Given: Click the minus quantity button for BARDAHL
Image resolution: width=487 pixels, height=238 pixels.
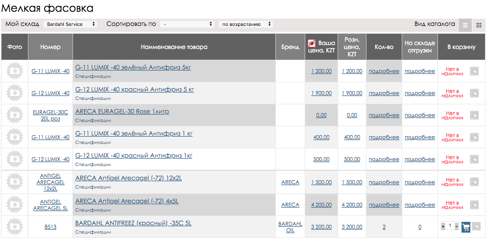Looking at the screenshot, I should 457,227.
